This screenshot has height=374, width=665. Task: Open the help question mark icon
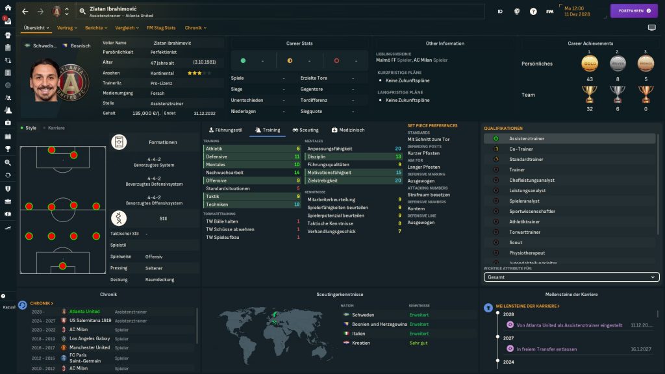[533, 11]
